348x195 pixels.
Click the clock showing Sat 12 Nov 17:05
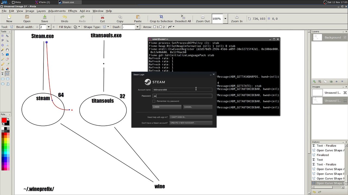(x=337, y=2)
